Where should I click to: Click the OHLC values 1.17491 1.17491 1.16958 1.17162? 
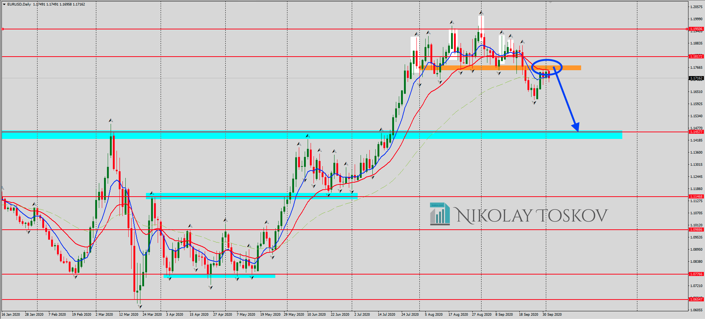click(59, 4)
